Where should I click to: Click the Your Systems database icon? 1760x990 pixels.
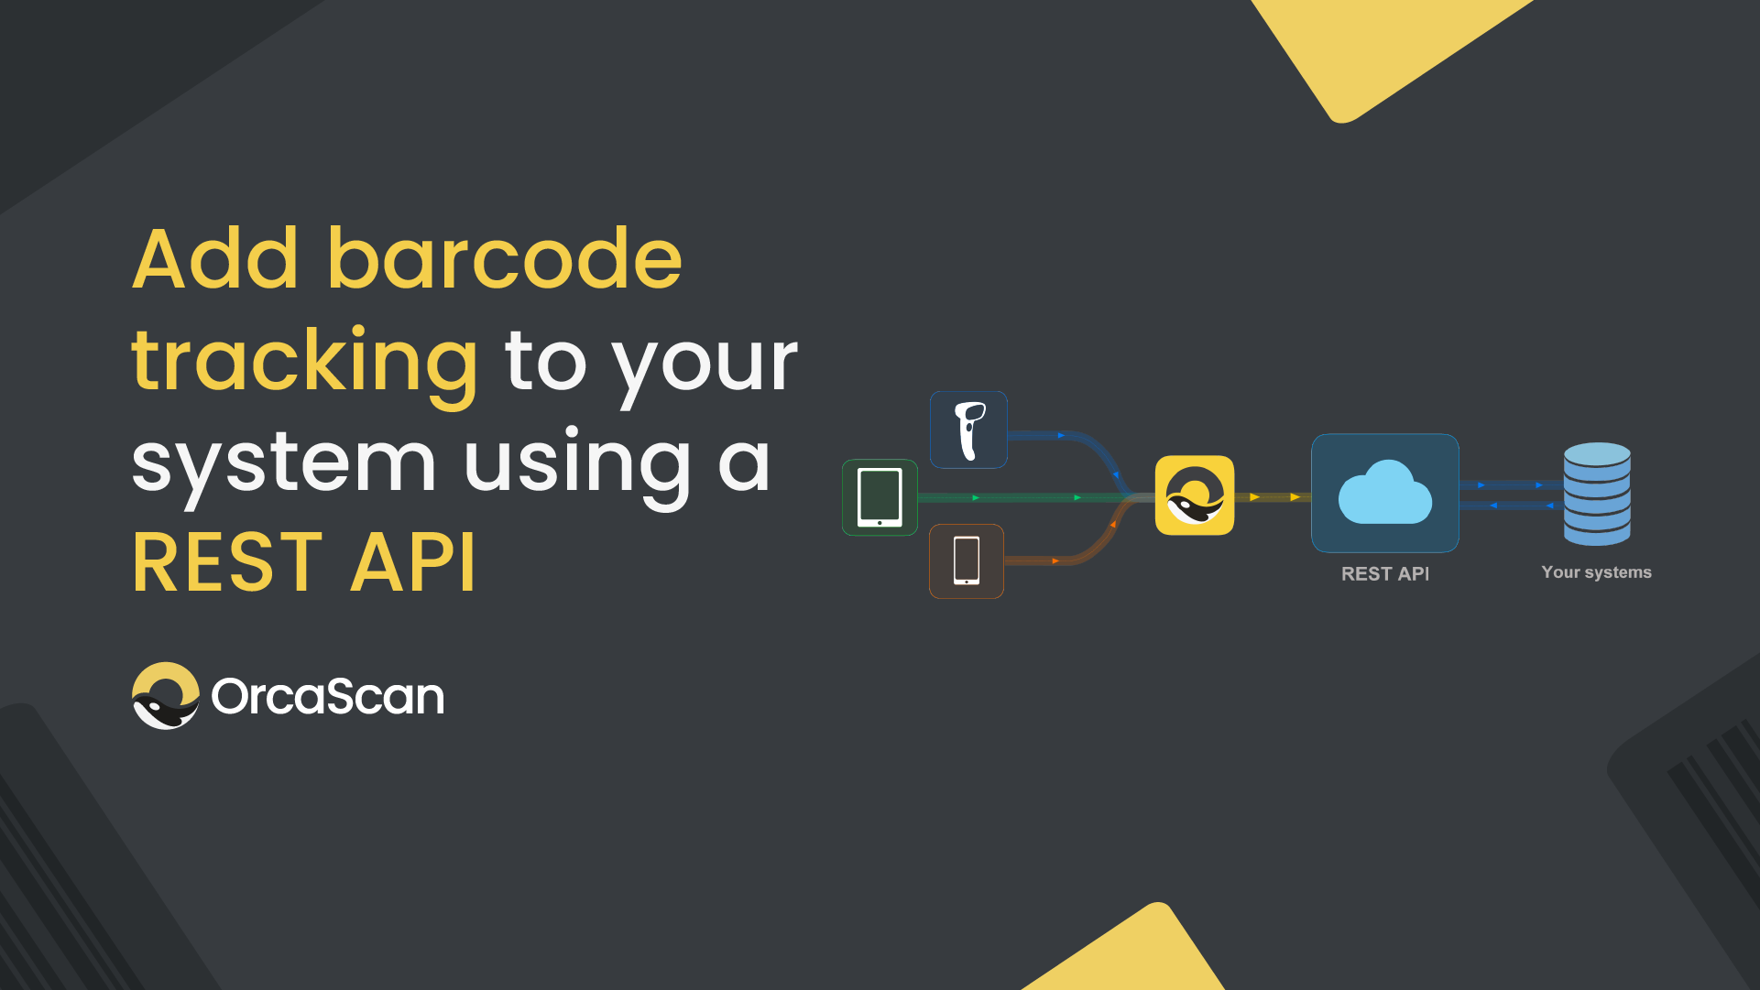[1597, 495]
